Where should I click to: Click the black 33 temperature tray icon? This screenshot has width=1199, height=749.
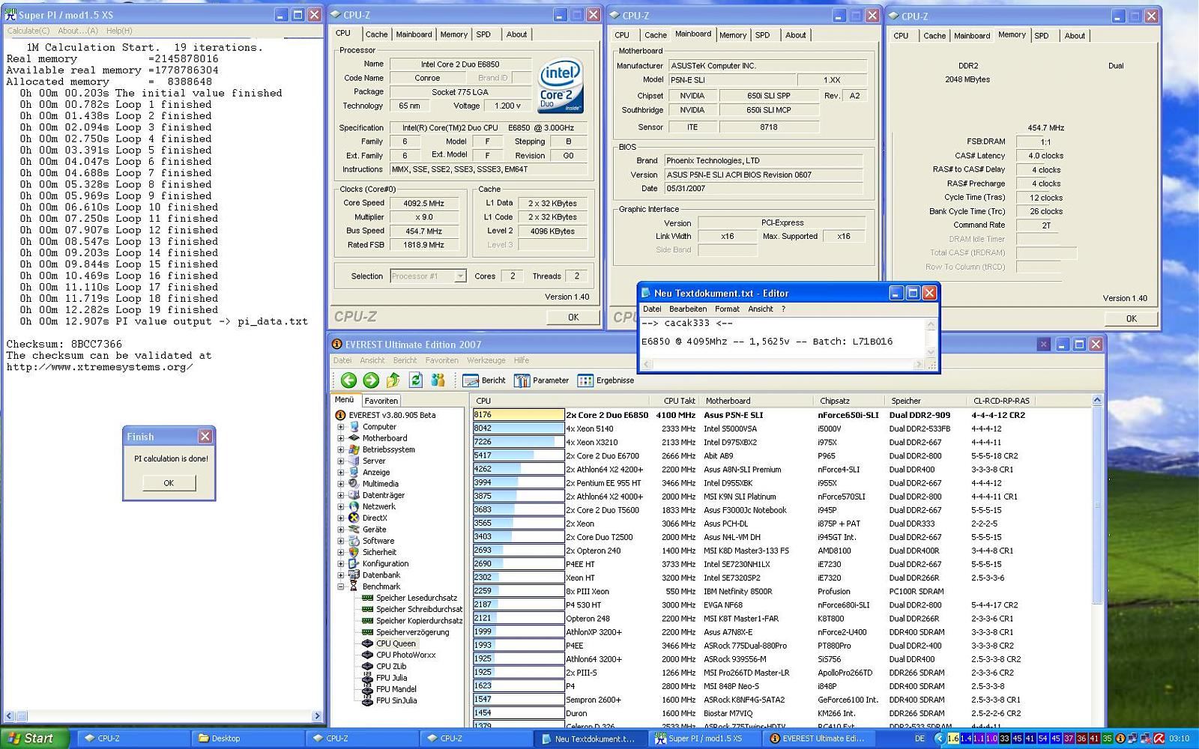coord(1004,739)
